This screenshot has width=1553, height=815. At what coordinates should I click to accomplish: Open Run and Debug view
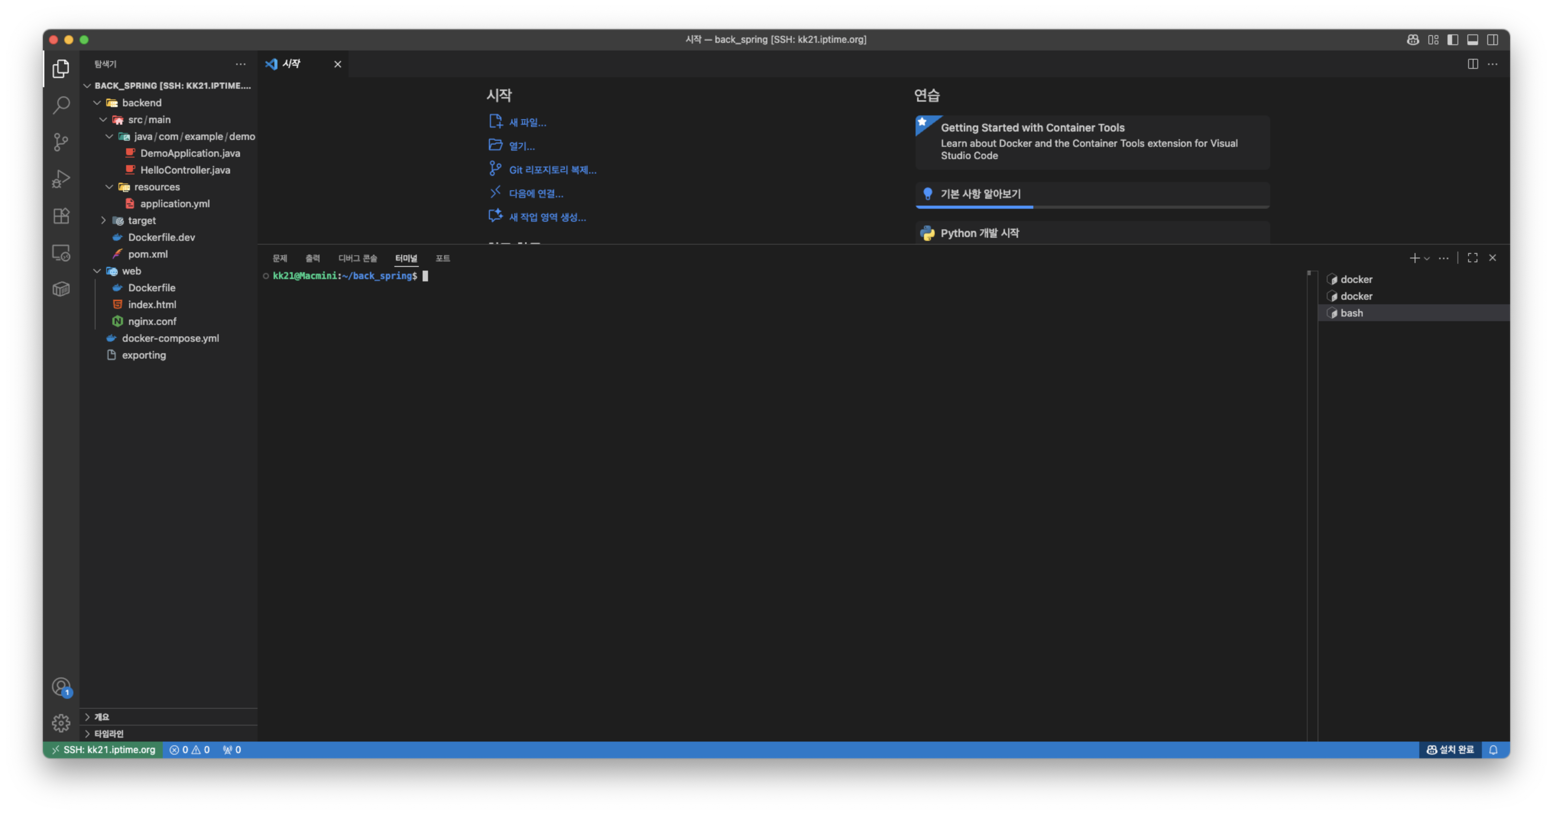coord(61,179)
